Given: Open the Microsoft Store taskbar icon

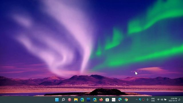Looking at the screenshot, I should pos(107,100).
